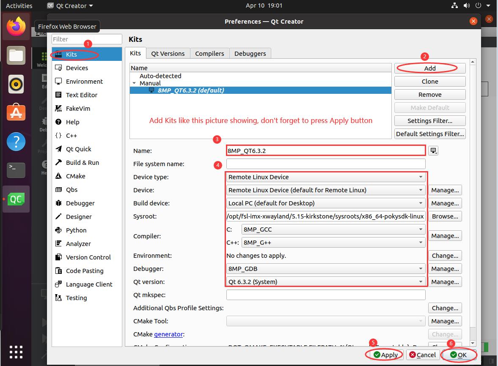This screenshot has width=498, height=366.
Task: Open the Text Editor preferences
Action: (87, 95)
